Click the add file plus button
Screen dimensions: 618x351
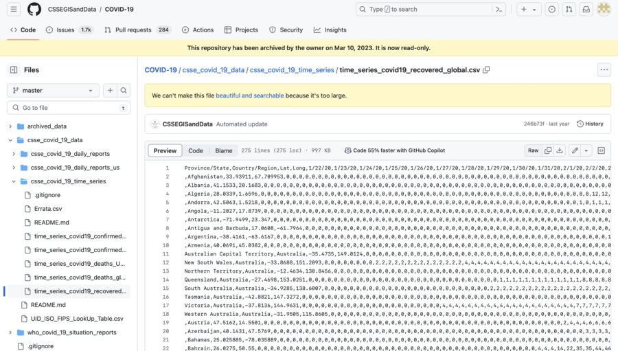click(x=110, y=90)
